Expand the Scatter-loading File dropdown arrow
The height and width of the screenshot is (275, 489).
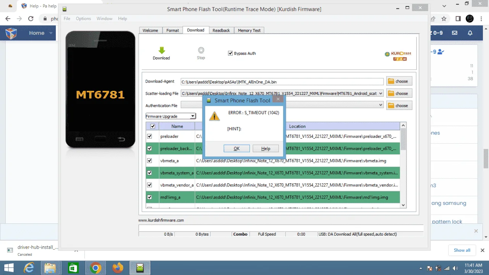click(381, 93)
